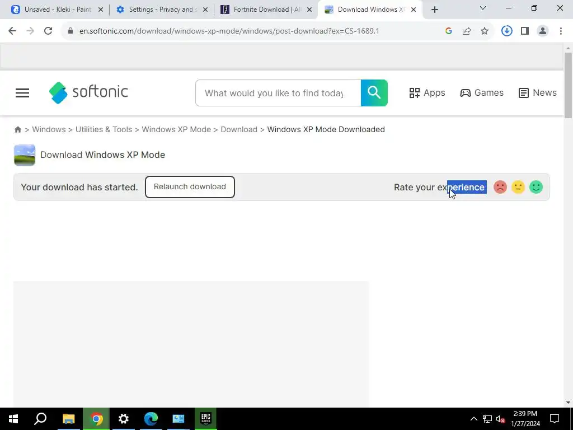Switch to Settings - Privacy tab

point(162,10)
